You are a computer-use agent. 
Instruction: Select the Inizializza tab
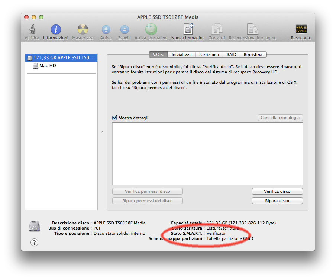[181, 54]
